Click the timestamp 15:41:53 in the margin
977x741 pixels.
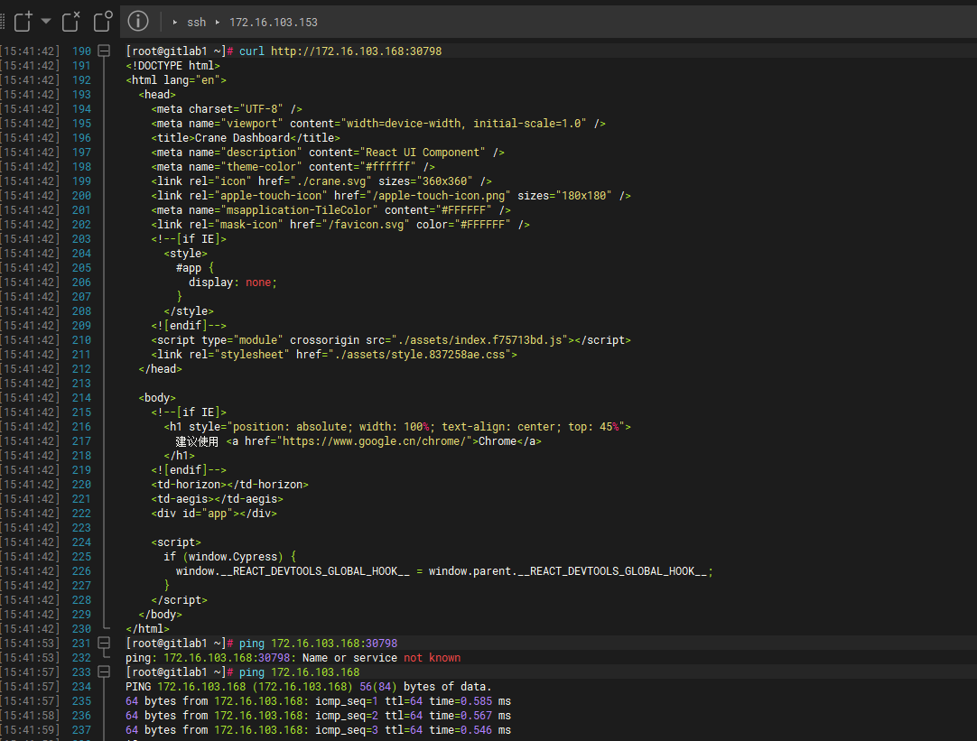pos(29,643)
